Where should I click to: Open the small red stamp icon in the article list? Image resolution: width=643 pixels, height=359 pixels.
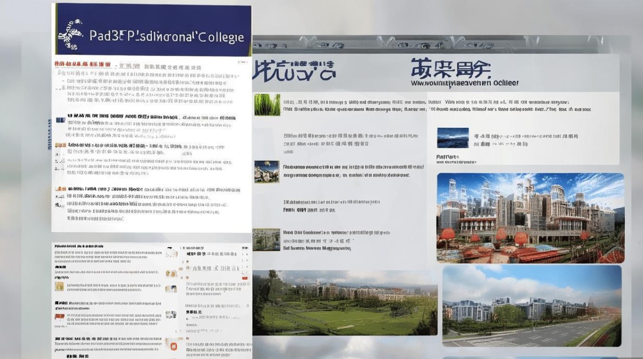(x=60, y=316)
